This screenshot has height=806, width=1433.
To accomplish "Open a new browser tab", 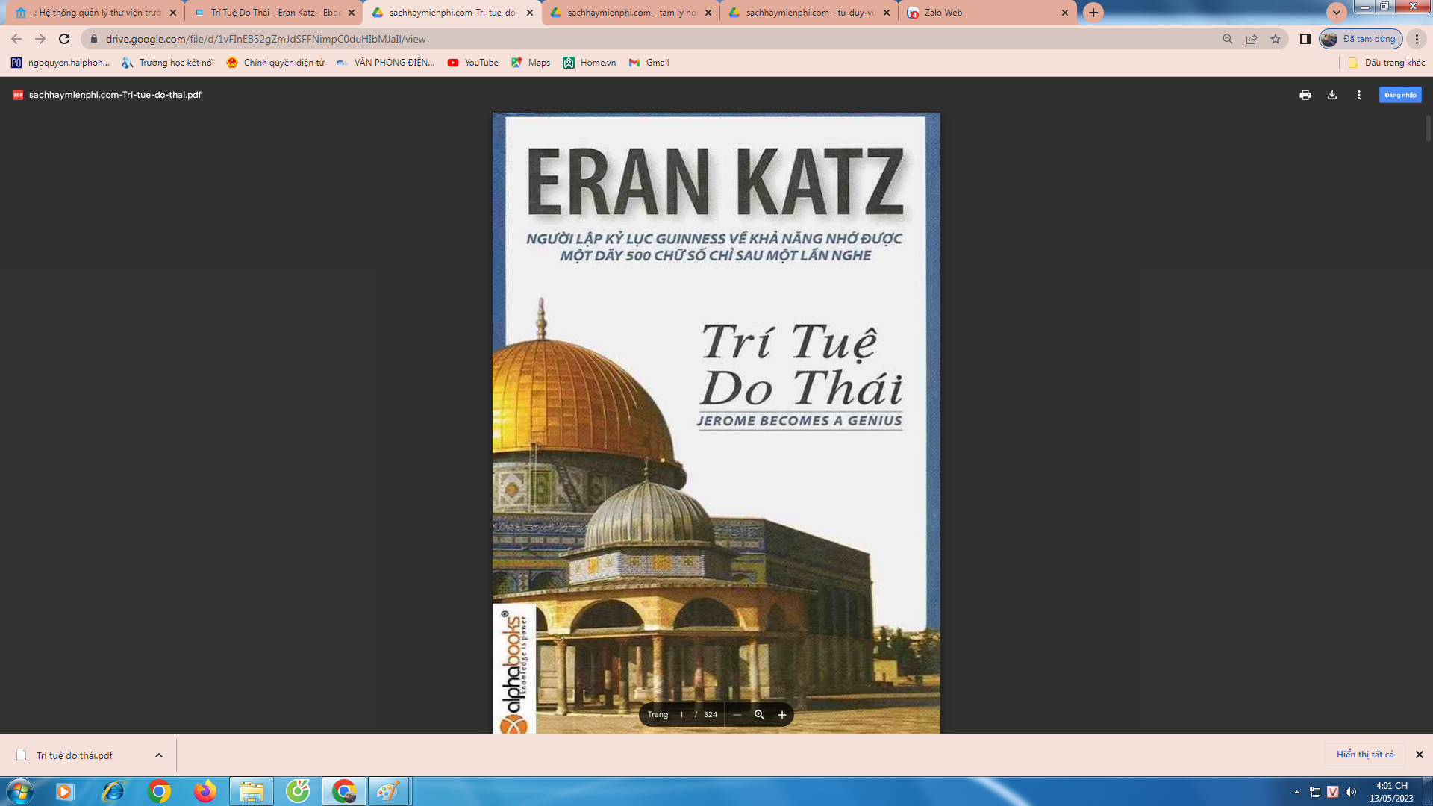I will point(1093,13).
